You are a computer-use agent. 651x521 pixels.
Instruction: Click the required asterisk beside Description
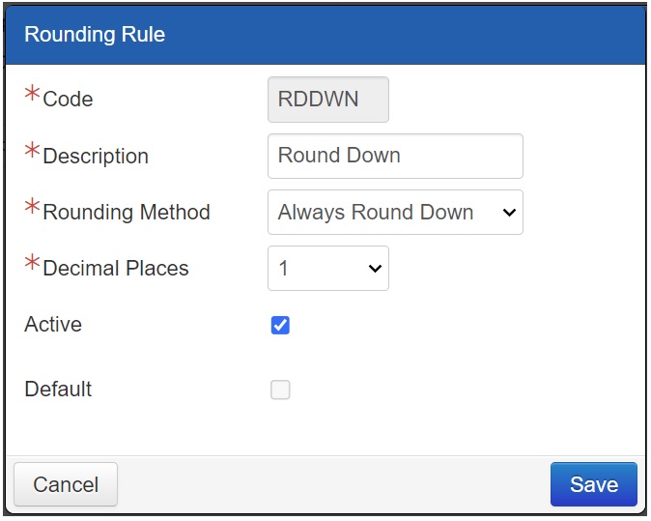click(x=33, y=152)
